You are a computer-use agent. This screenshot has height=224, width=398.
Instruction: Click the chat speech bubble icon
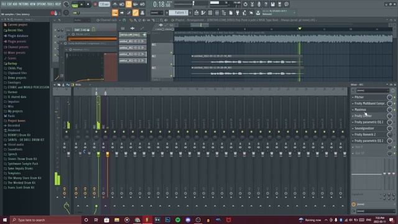pyautogui.click(x=286, y=4)
